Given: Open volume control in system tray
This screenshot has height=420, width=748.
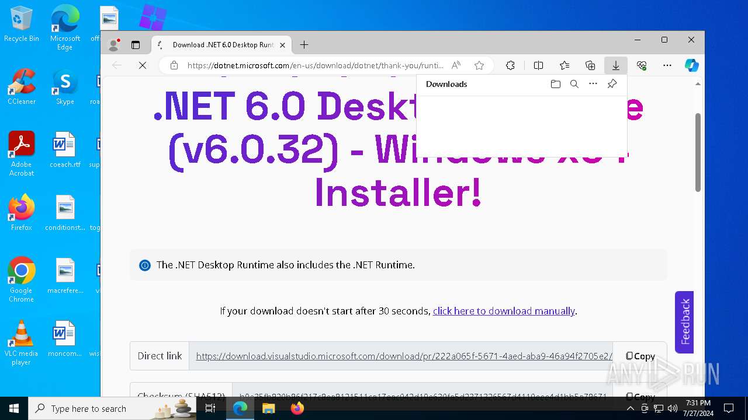Looking at the screenshot, I should click(x=673, y=408).
